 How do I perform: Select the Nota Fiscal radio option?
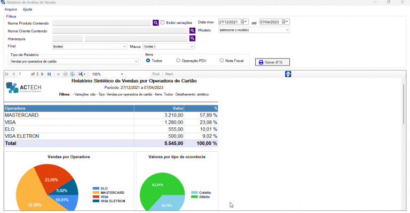222,61
